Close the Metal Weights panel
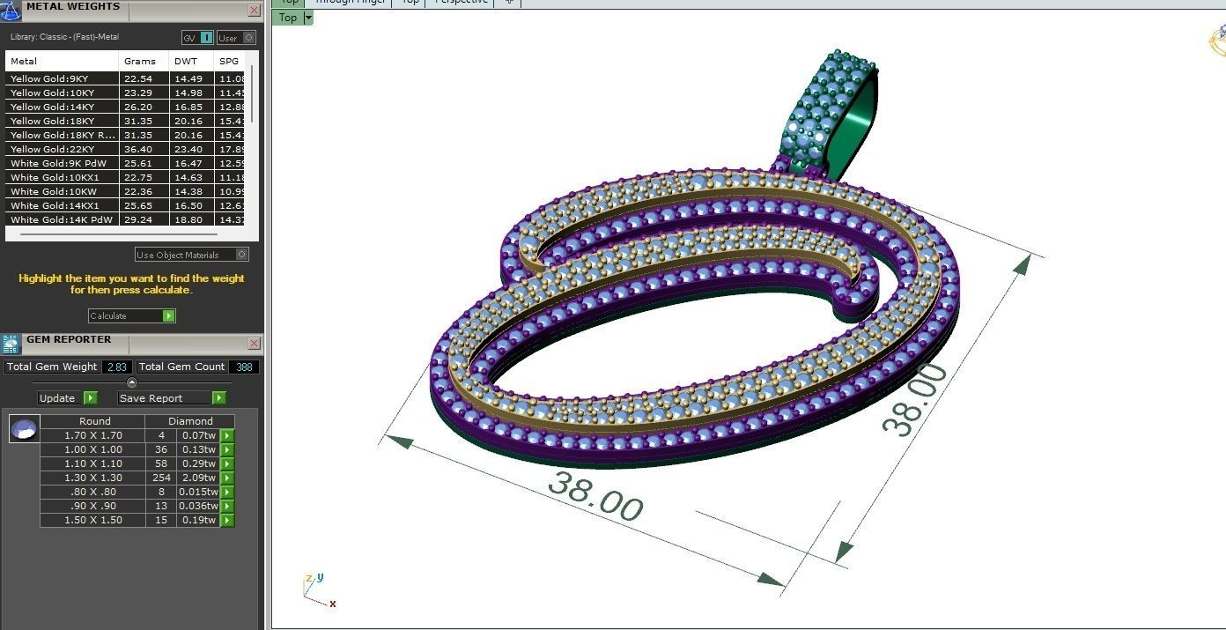The width and height of the screenshot is (1226, 630). pos(254,11)
